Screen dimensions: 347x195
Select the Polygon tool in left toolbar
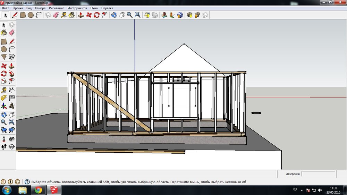4,57
